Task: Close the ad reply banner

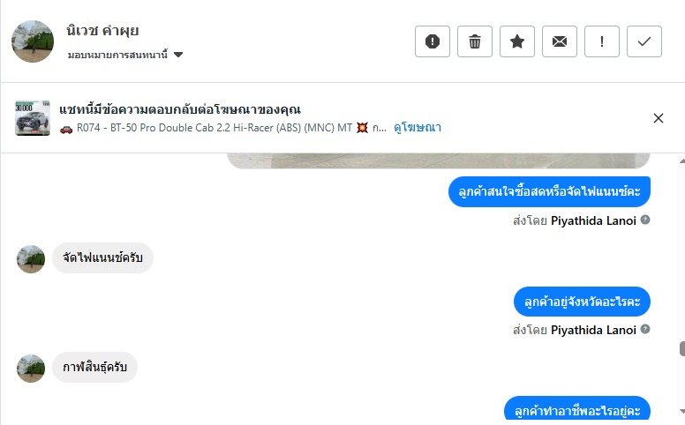Action: 659,118
